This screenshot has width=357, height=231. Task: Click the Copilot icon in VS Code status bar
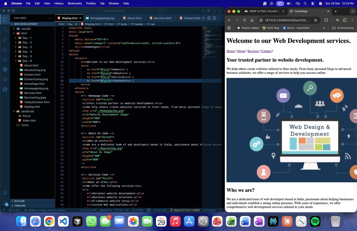pos(149,210)
